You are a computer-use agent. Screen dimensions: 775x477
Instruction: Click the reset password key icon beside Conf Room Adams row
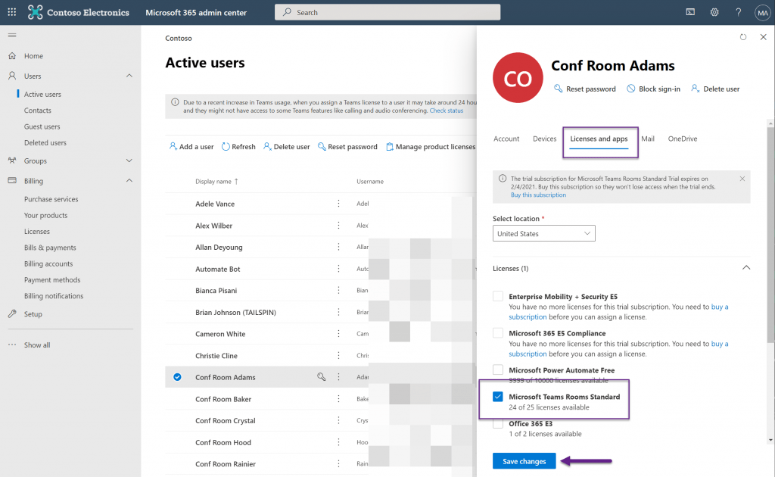321,377
